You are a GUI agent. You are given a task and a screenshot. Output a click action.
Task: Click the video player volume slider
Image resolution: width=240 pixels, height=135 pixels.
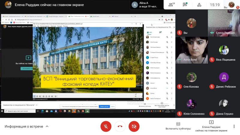point(139,96)
